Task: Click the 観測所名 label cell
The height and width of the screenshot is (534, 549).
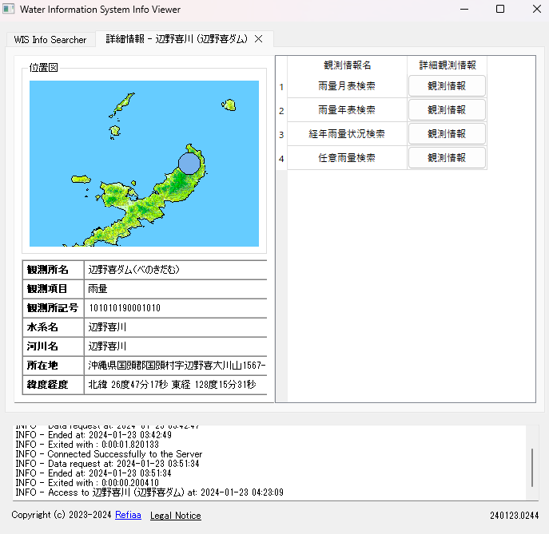Action: 53,270
